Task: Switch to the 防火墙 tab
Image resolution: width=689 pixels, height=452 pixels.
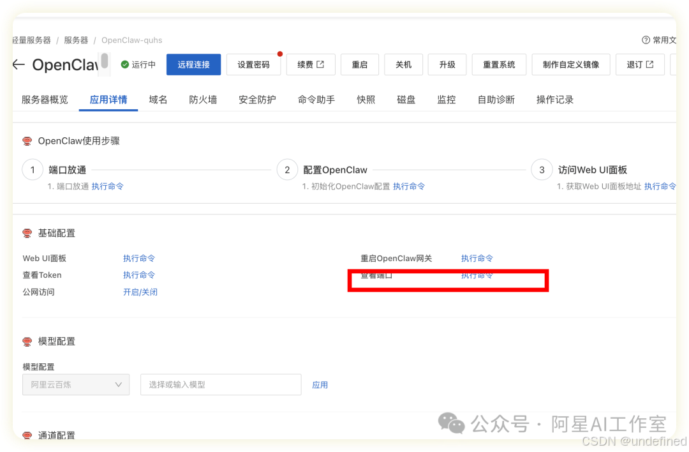Action: pos(202,99)
